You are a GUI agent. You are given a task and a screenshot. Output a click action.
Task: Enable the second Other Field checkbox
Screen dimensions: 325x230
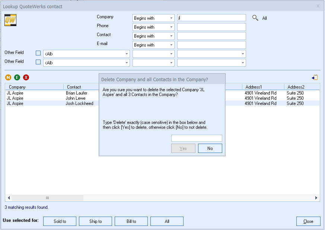click(38, 62)
